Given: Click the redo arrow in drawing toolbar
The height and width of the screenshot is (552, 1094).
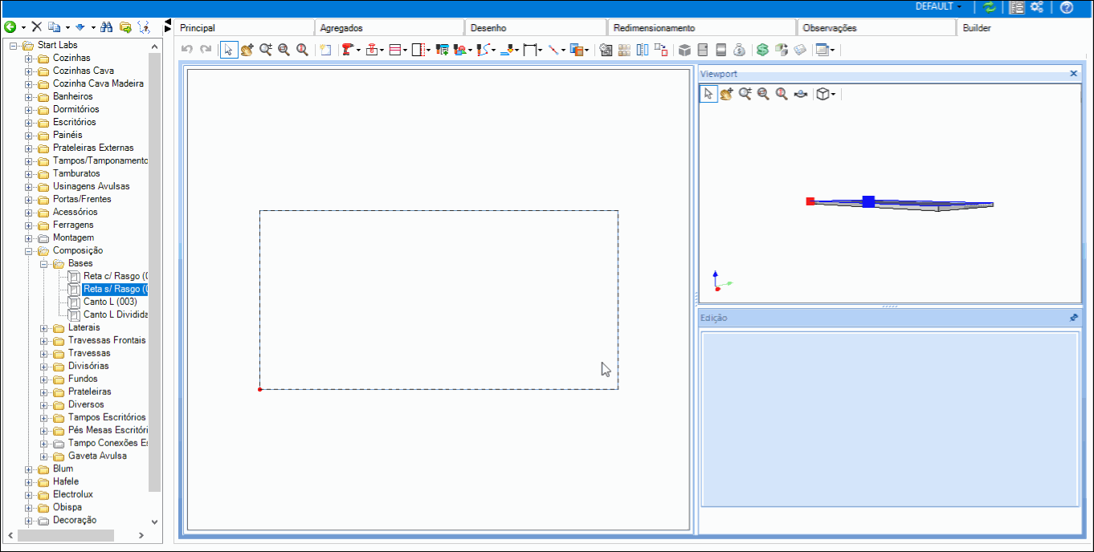Looking at the screenshot, I should click(x=206, y=50).
